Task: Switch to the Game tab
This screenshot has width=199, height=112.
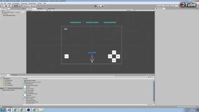Action: pyautogui.click(x=40, y=8)
